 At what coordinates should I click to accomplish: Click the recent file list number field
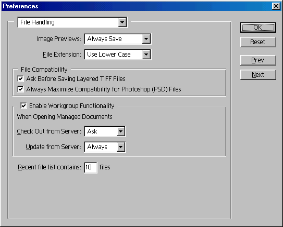[x=91, y=167]
